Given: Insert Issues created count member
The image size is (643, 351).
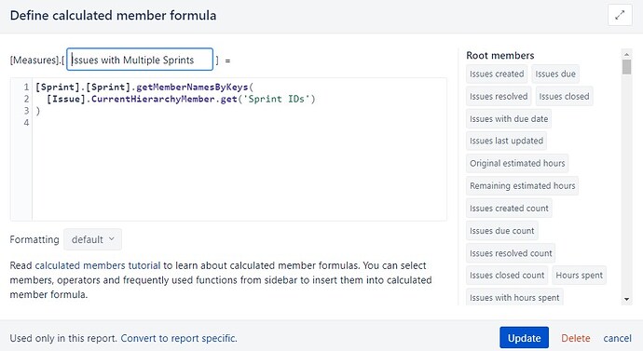Looking at the screenshot, I should [x=509, y=208].
